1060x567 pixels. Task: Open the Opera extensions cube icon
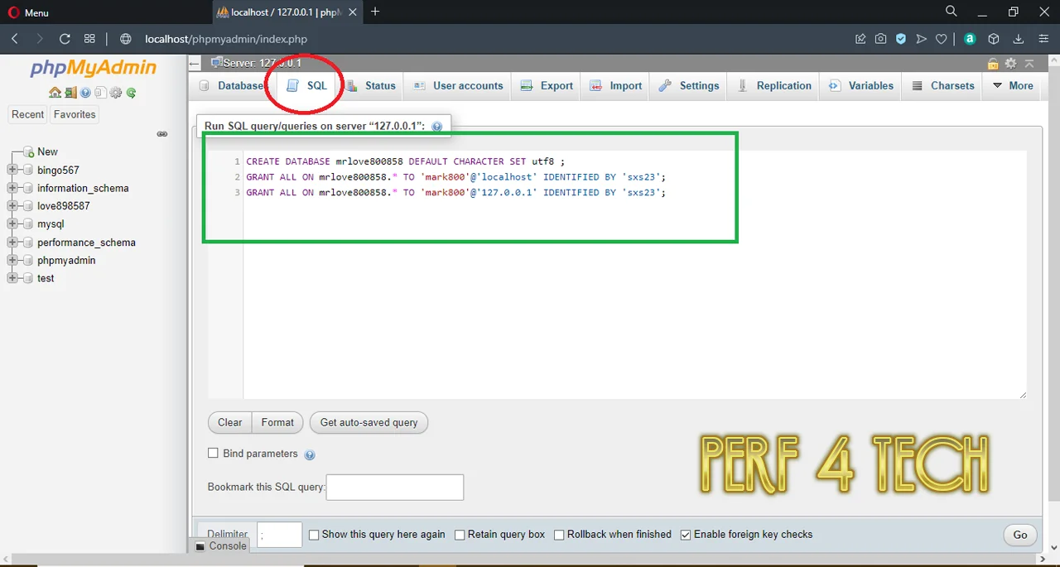pyautogui.click(x=994, y=39)
